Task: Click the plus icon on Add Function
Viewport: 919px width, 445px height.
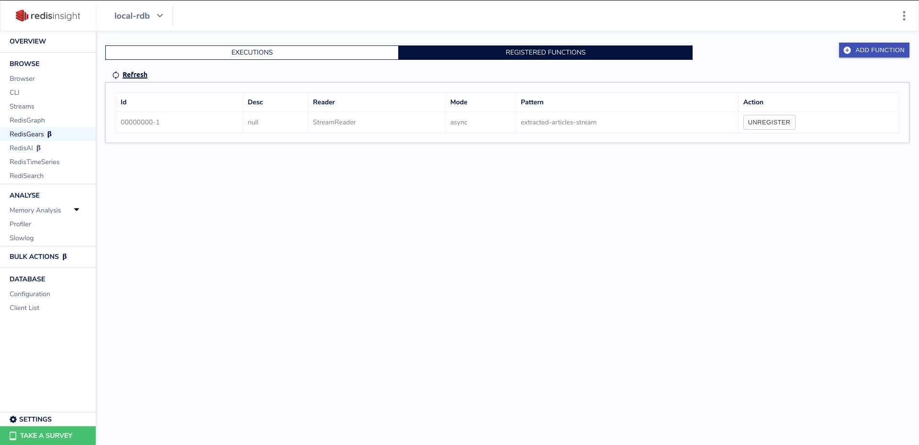Action: (x=847, y=50)
